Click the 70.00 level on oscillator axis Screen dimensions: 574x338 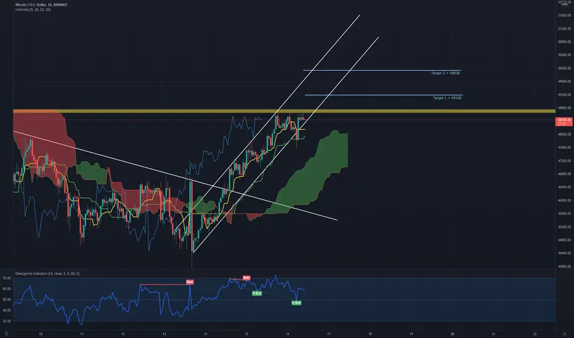point(7,278)
